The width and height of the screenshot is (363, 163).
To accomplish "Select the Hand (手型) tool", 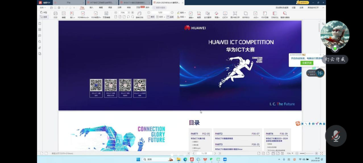I will click(43, 12).
